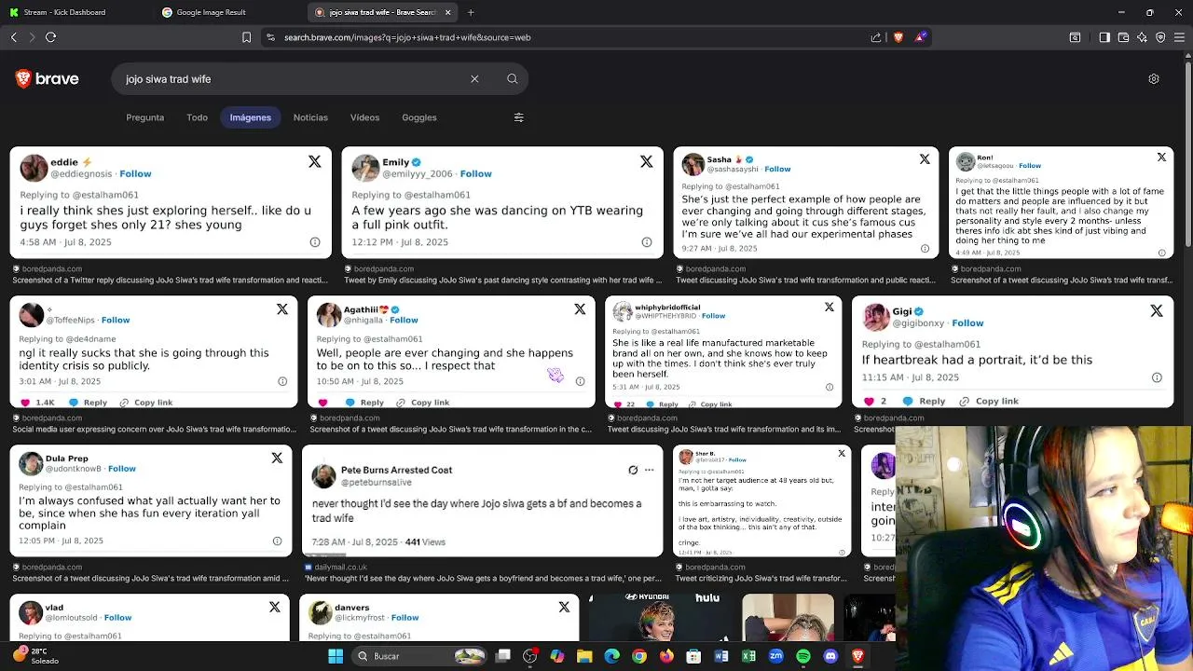Viewport: 1193px width, 671px height.
Task: Open Hyundai hulu image thumbnail
Action: pyautogui.click(x=661, y=618)
